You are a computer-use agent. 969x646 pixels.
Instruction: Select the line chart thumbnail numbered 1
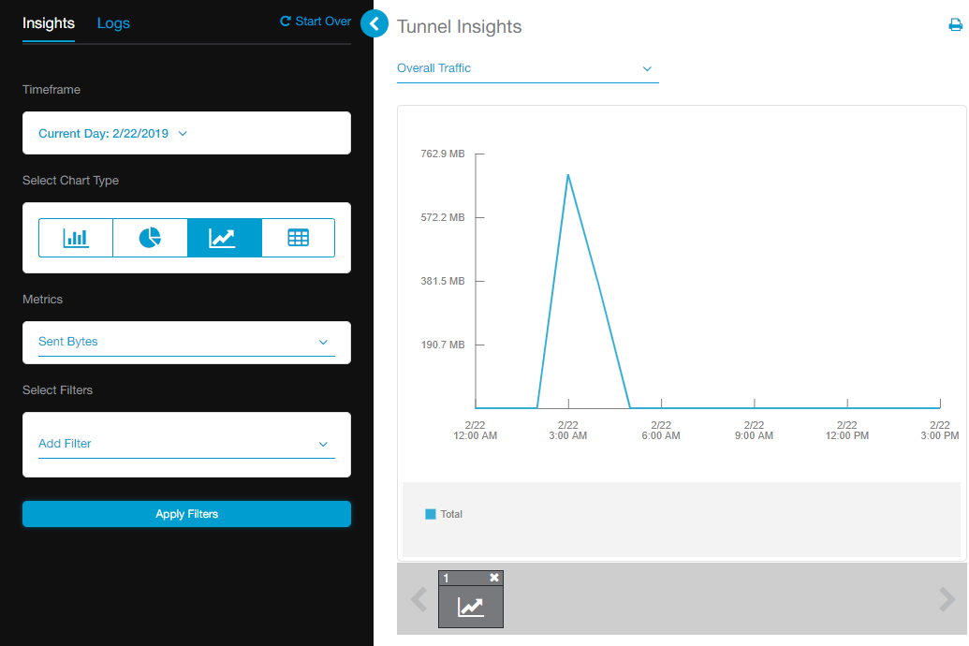pos(471,607)
